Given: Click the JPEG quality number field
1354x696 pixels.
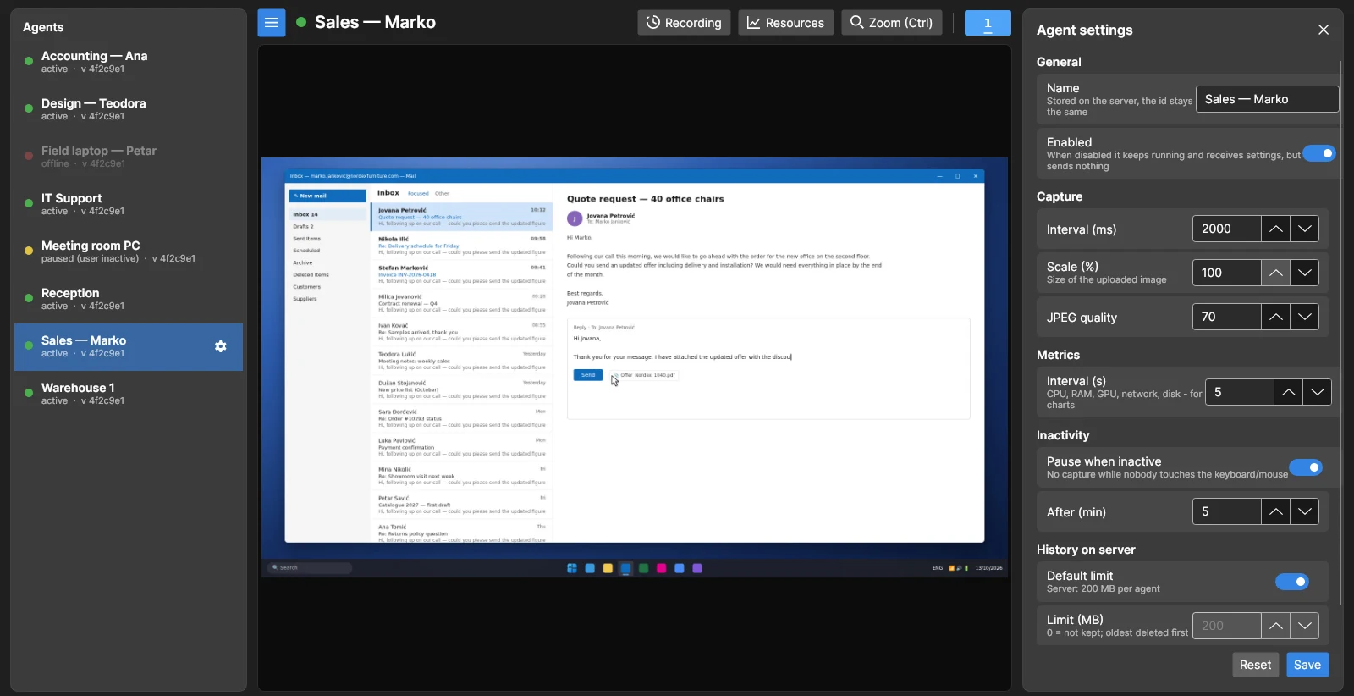Looking at the screenshot, I should [1227, 317].
